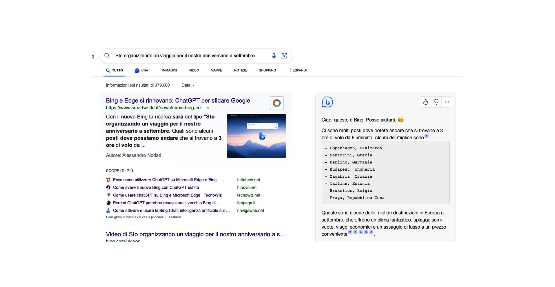Click citation 2 footnote
Image resolution: width=555 pixels, height=287 pixels.
click(x=350, y=232)
